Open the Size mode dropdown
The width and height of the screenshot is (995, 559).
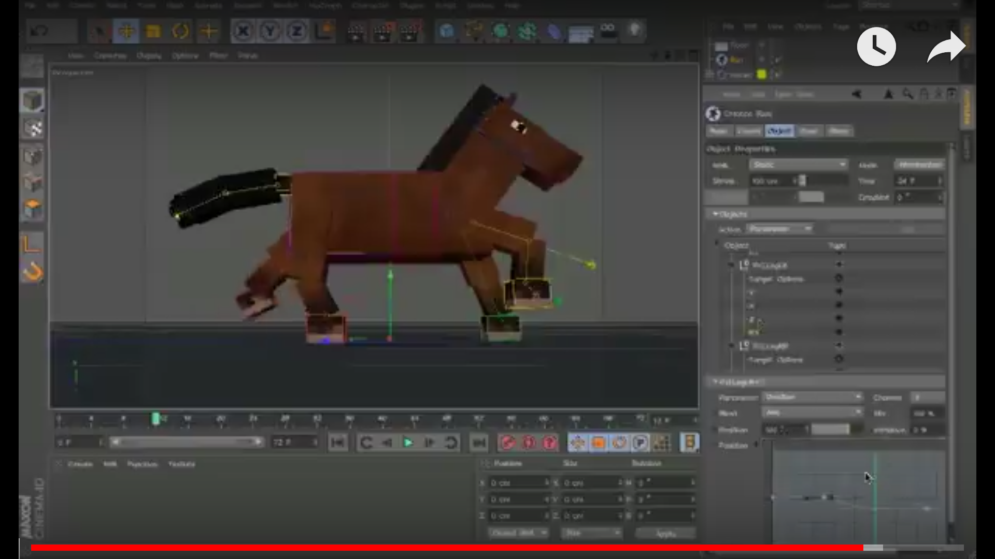pyautogui.click(x=591, y=533)
